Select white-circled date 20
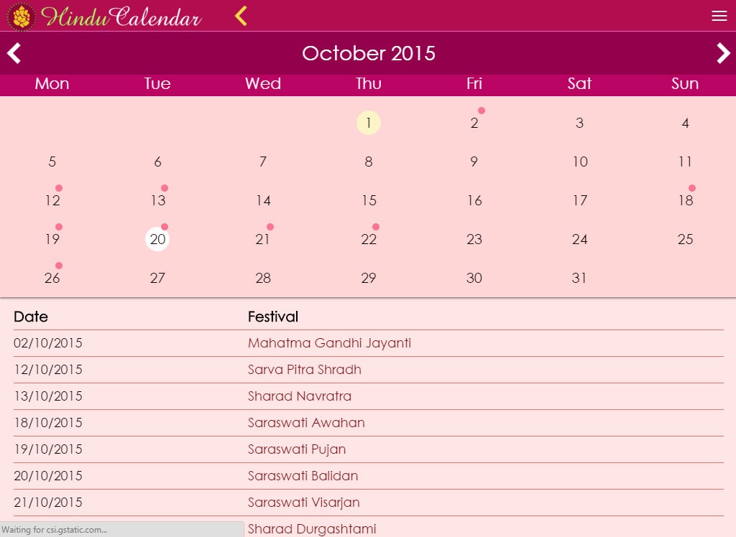The width and height of the screenshot is (736, 537). (157, 239)
